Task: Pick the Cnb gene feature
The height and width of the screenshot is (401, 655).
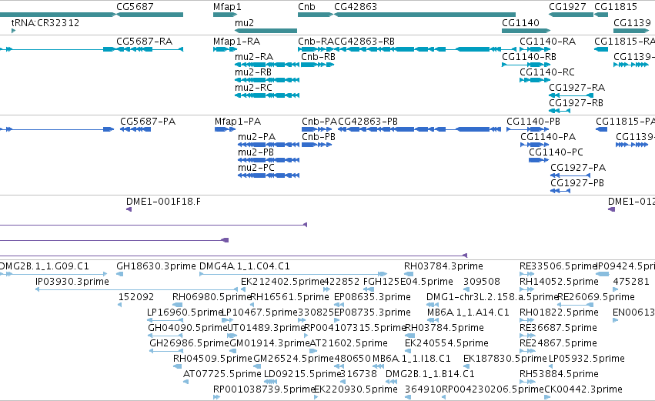Action: click(x=315, y=15)
